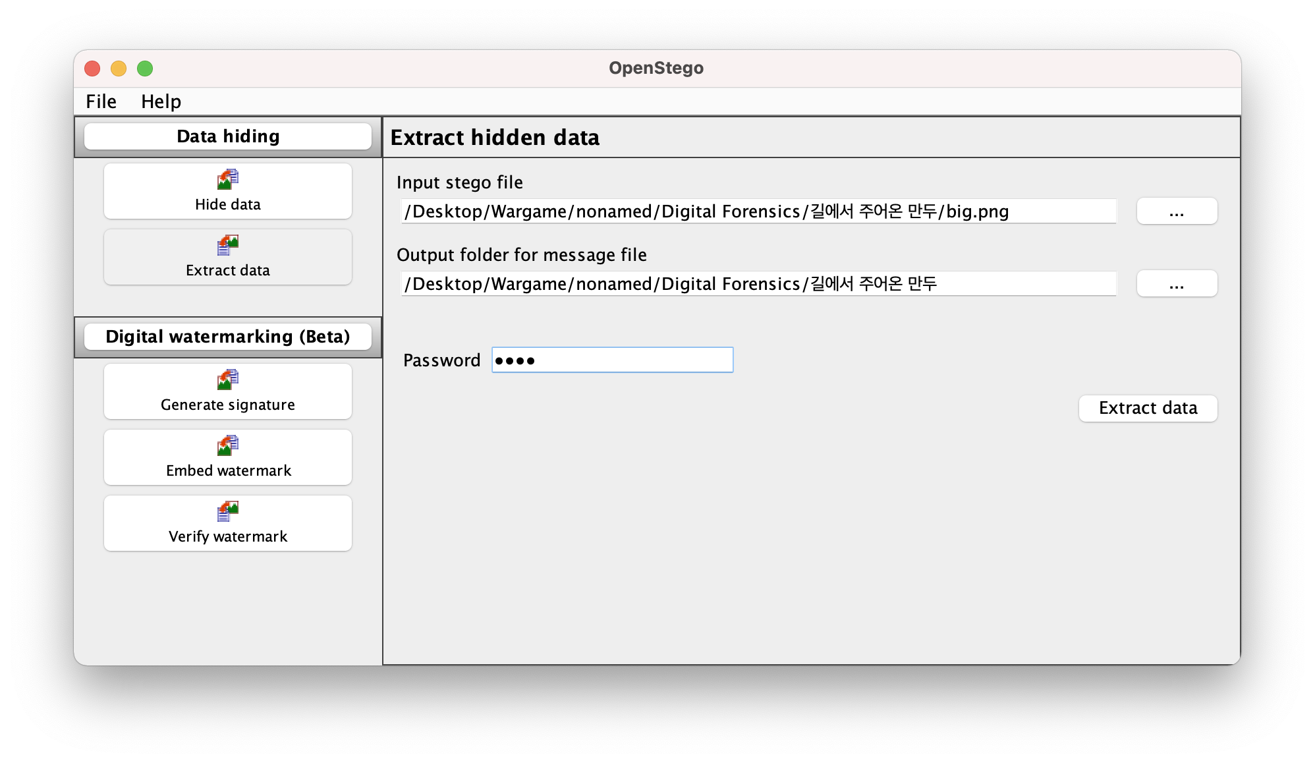Minimize window with yellow button

pos(119,69)
